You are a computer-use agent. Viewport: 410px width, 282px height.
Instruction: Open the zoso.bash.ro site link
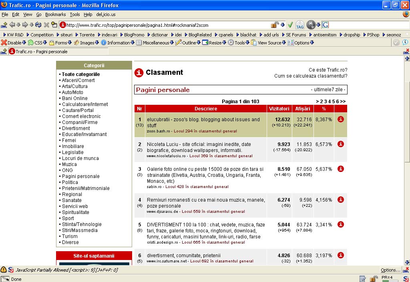[159, 131]
